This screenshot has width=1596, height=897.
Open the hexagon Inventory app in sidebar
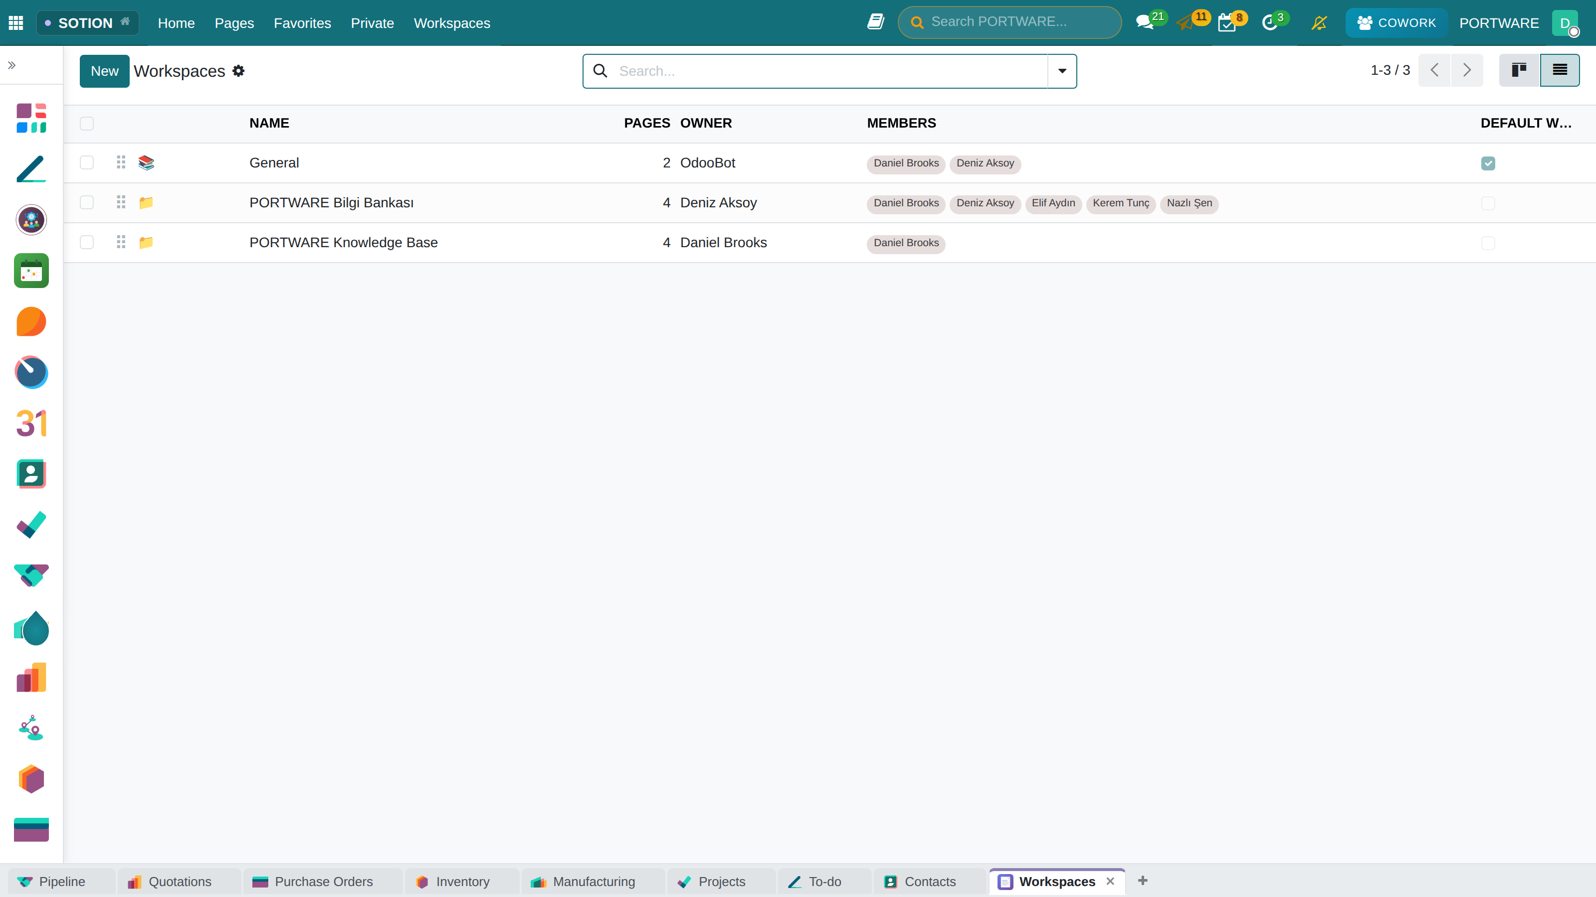(x=31, y=779)
